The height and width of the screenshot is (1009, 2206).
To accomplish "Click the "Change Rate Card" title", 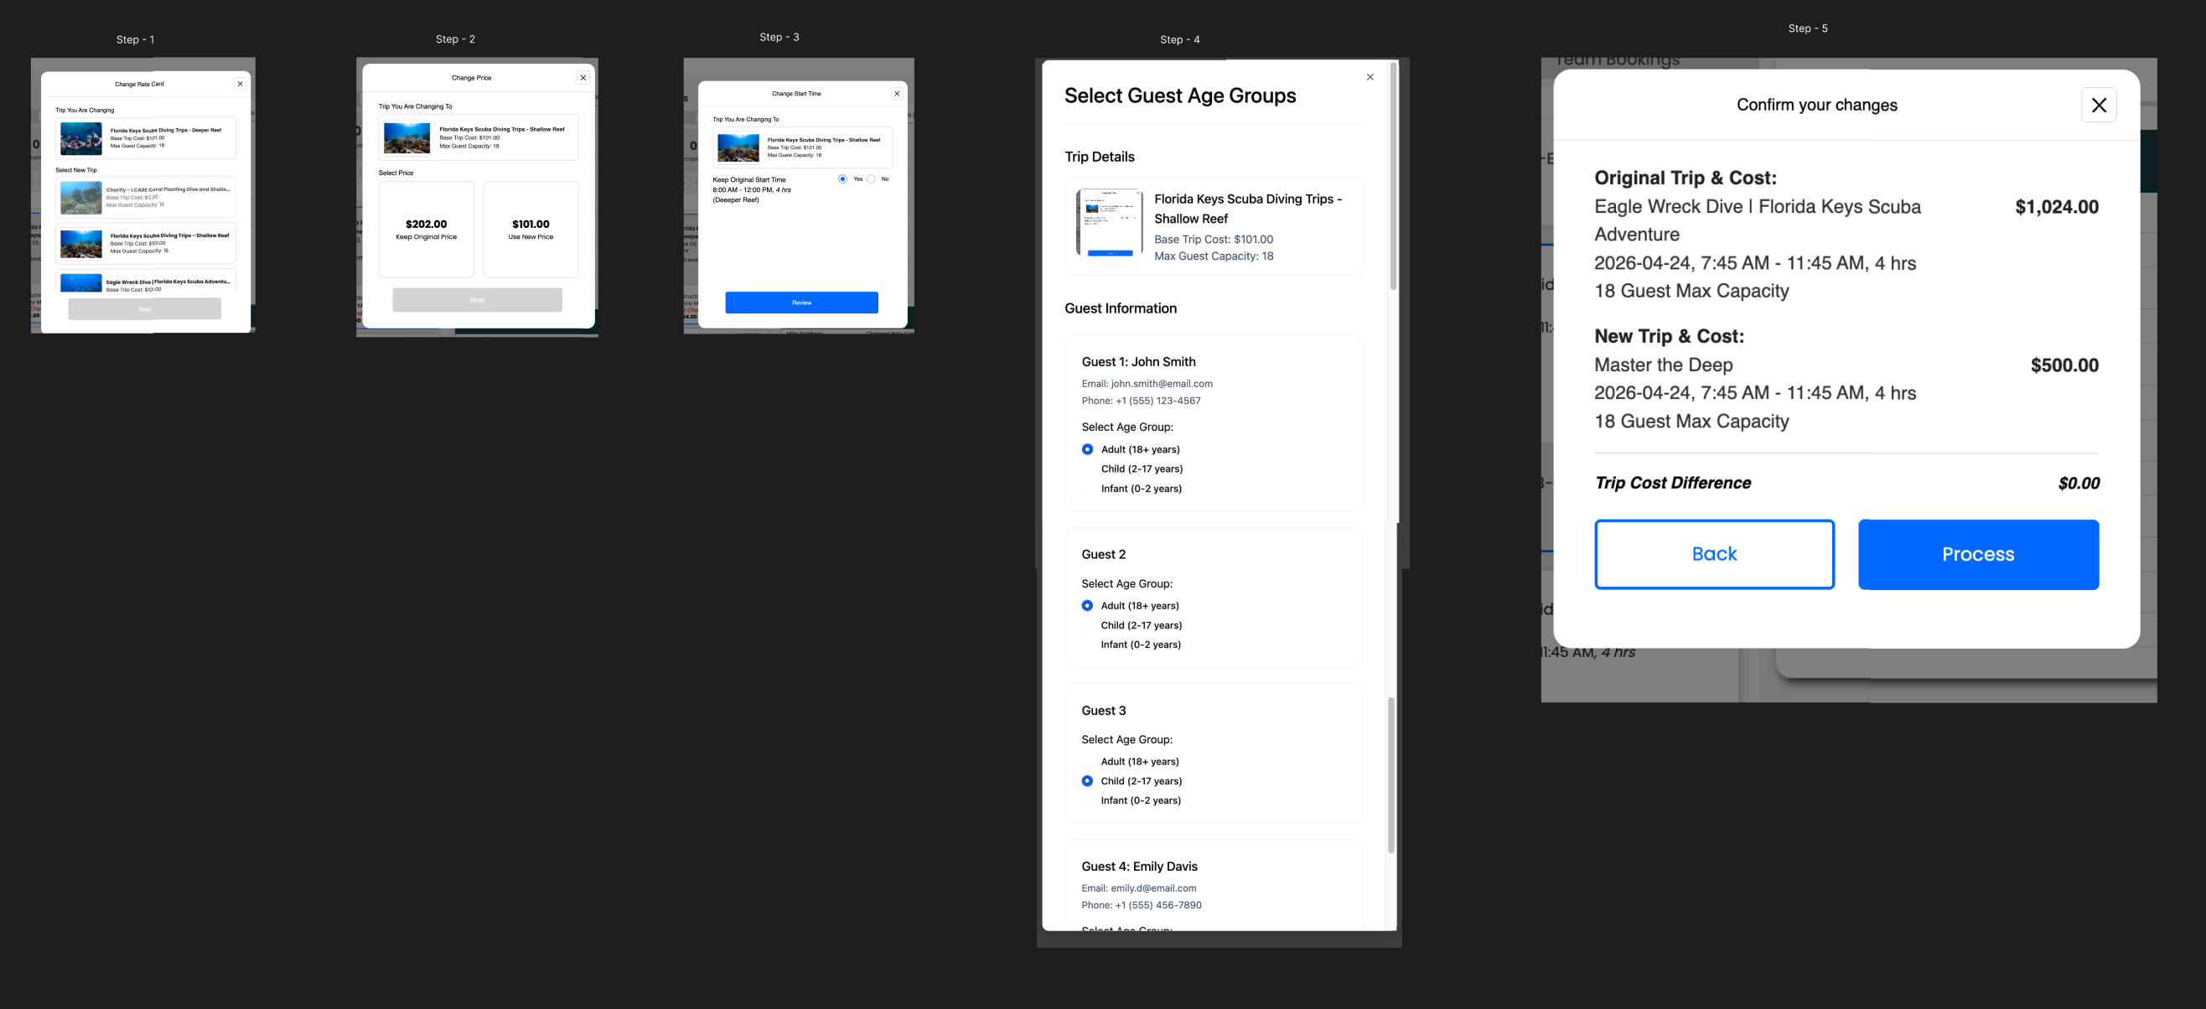I will [x=140, y=84].
